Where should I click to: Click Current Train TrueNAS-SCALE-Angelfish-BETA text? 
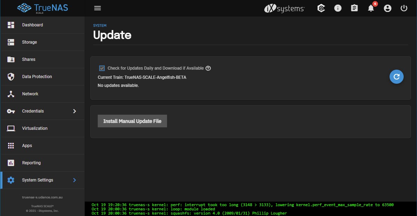[142, 77]
